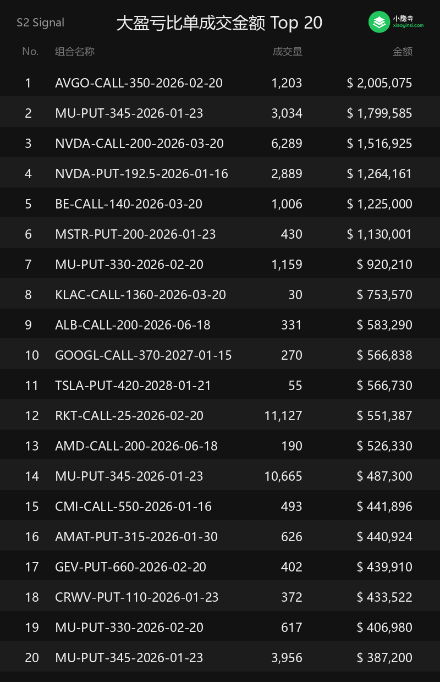Screen dimensions: 440x682
Task: Sort by the No. column header
Action: pos(30,52)
